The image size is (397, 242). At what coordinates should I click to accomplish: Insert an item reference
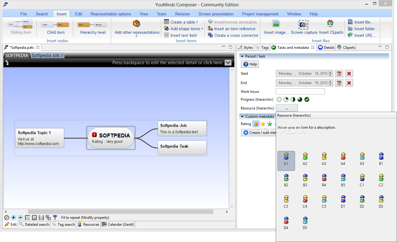[x=232, y=29]
